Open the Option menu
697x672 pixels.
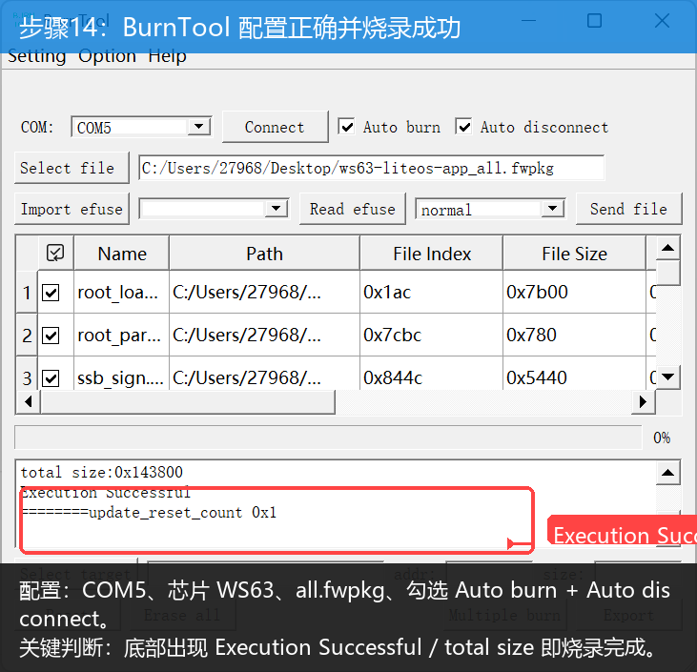107,56
